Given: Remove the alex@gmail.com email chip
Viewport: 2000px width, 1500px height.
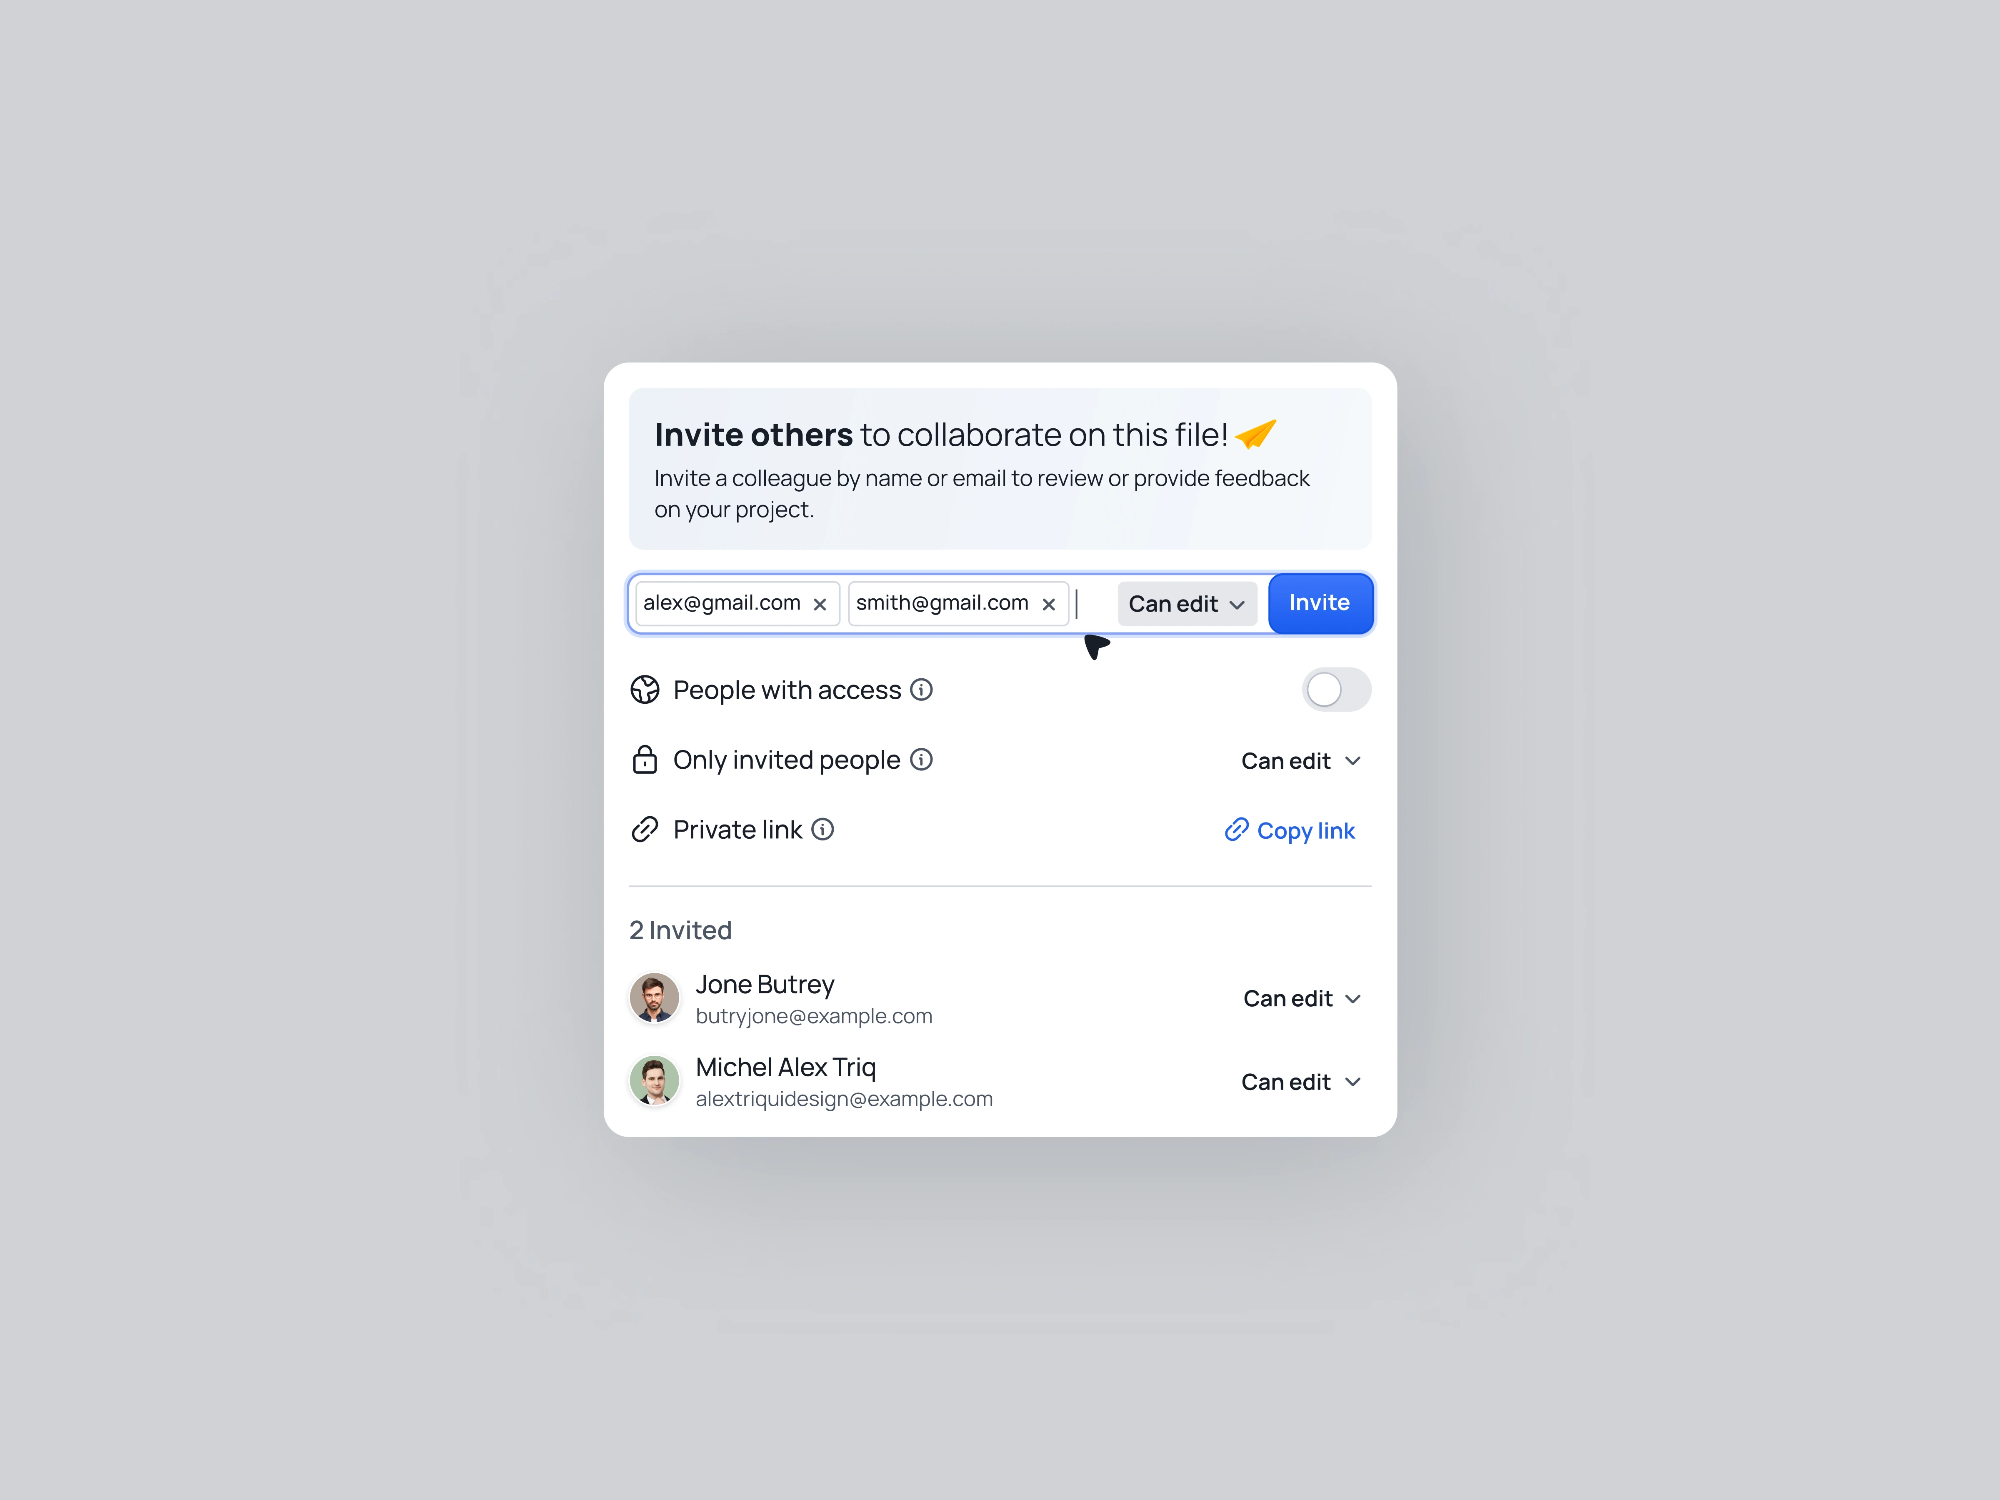Looking at the screenshot, I should 819,605.
